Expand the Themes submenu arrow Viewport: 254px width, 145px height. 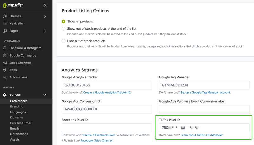pos(45,16)
